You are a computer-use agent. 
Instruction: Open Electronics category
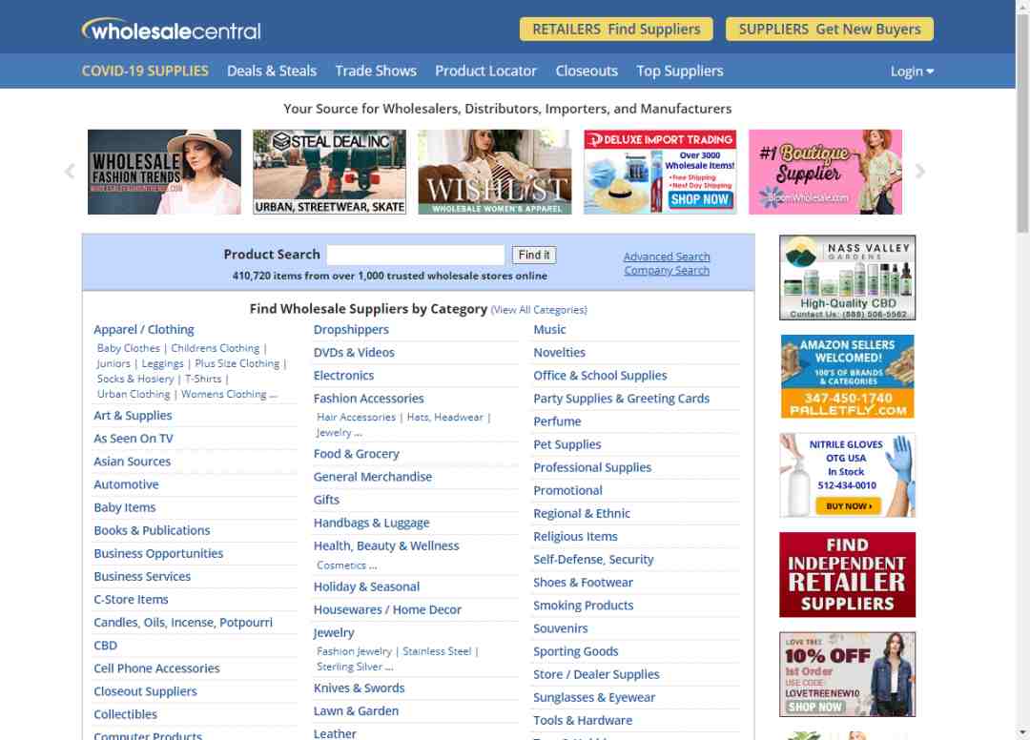(343, 376)
